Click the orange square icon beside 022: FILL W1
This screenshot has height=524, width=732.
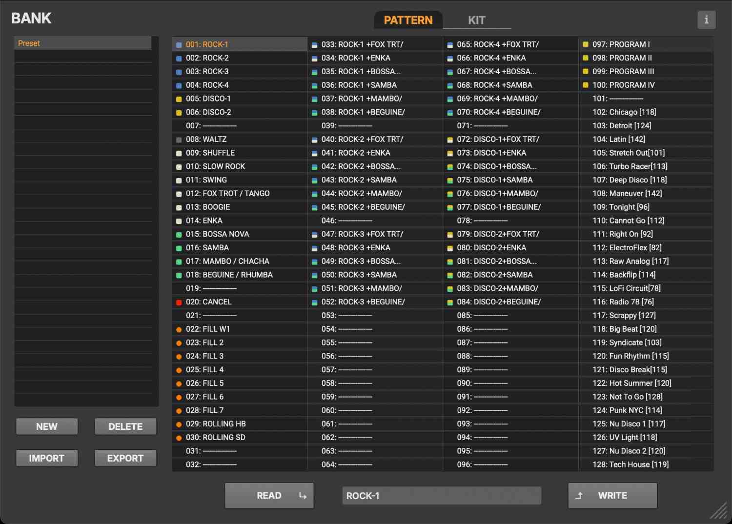pos(179,329)
